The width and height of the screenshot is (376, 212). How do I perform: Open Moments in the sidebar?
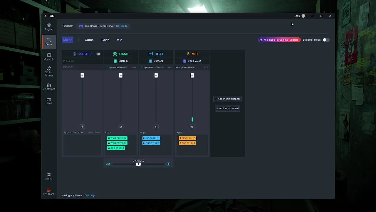point(49,57)
